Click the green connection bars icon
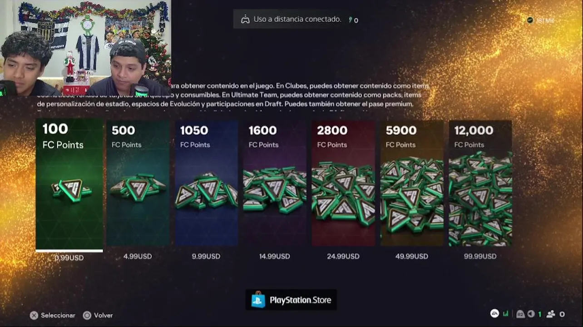This screenshot has height=327, width=583. click(506, 314)
